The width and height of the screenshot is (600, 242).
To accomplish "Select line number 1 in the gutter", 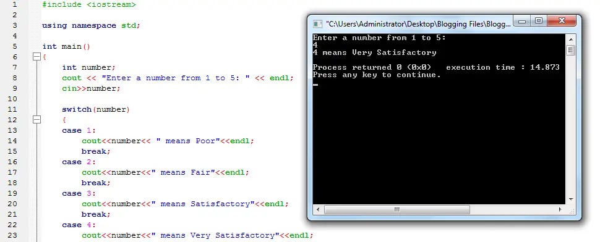I will [x=14, y=5].
